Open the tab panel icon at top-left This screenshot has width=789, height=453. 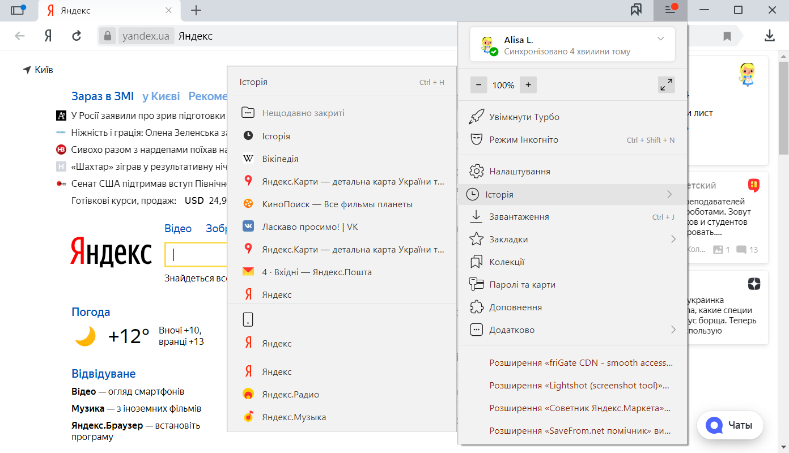coord(18,10)
